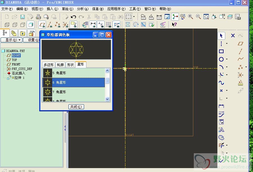Click the context help arrow with question mark
Viewport: 253px width, 172px height.
(174, 25)
